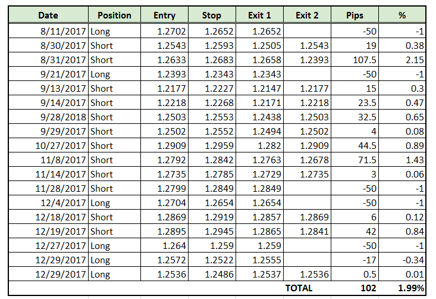Select the Exit 1 header cell
Image resolution: width=436 pixels, height=299 pixels.
pyautogui.click(x=259, y=15)
